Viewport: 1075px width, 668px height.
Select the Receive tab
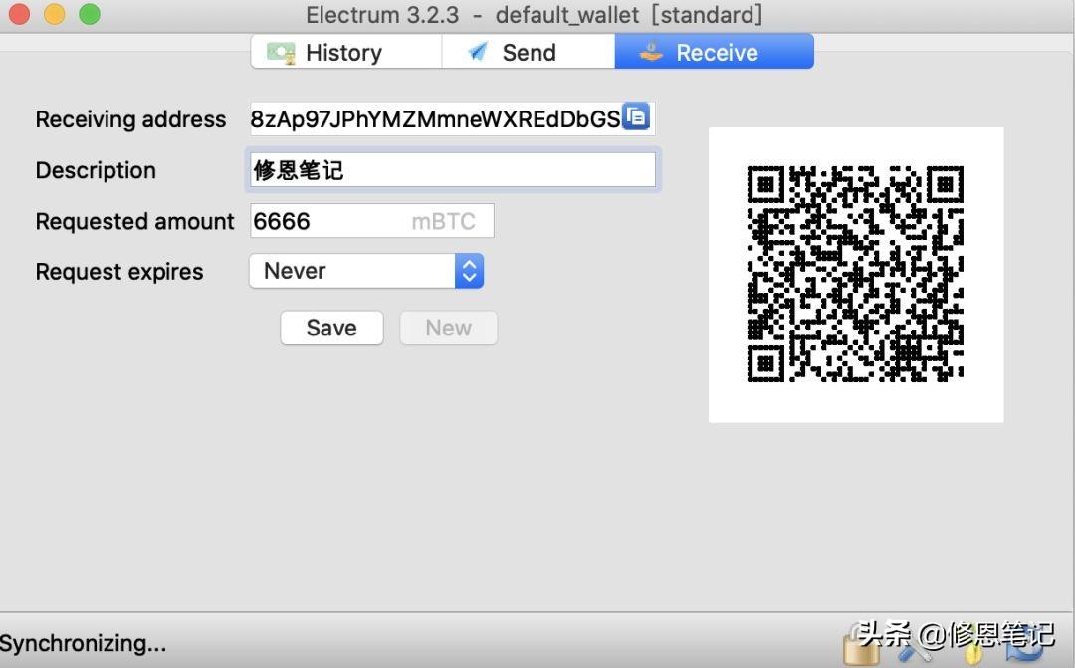(x=714, y=53)
